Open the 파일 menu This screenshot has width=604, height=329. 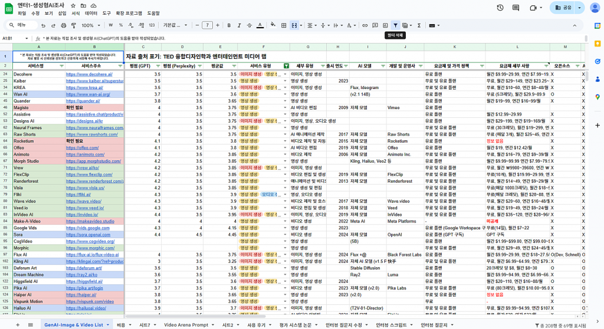pos(22,14)
